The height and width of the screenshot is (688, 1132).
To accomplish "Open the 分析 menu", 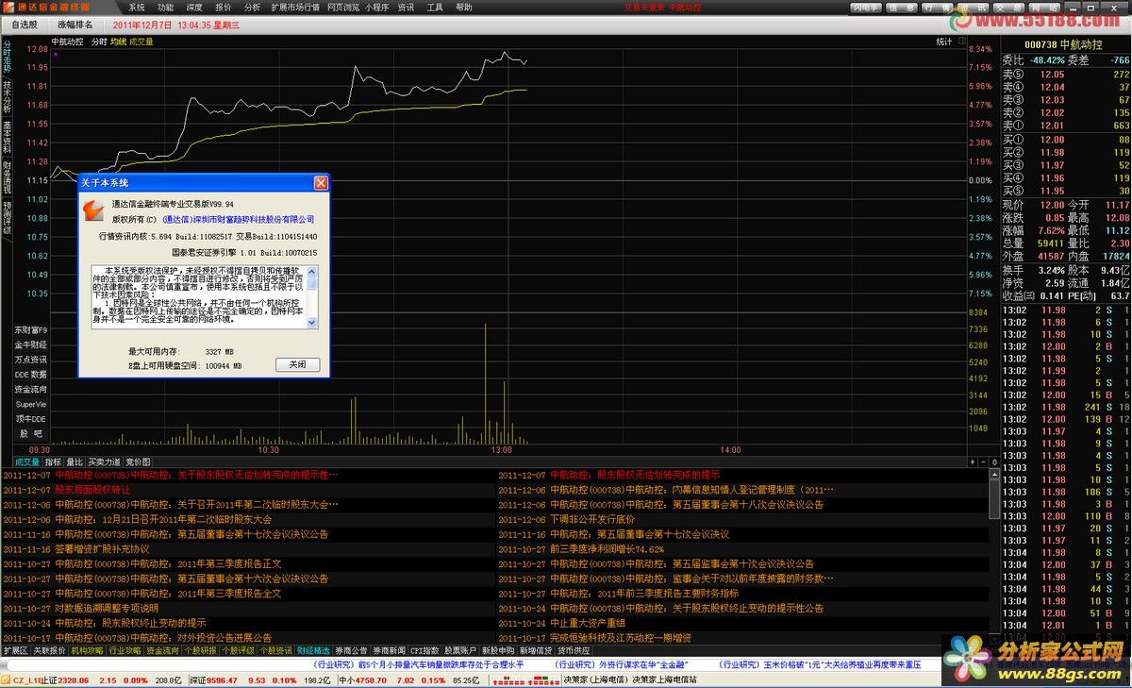I will pos(252,7).
